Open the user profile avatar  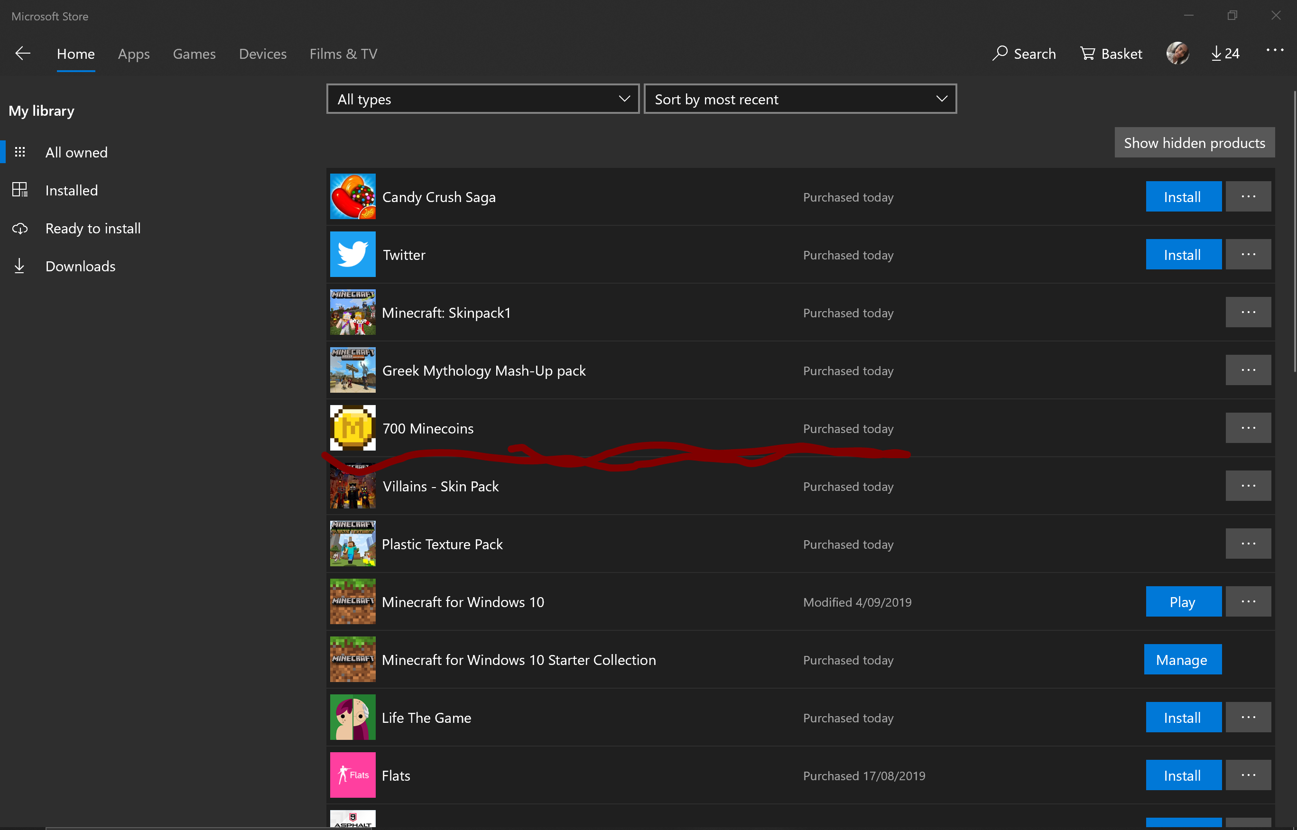pyautogui.click(x=1177, y=53)
